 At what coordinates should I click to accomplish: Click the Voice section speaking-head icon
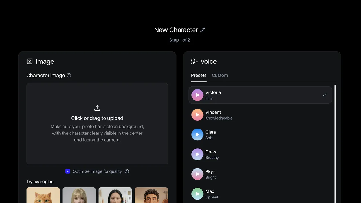(x=194, y=61)
